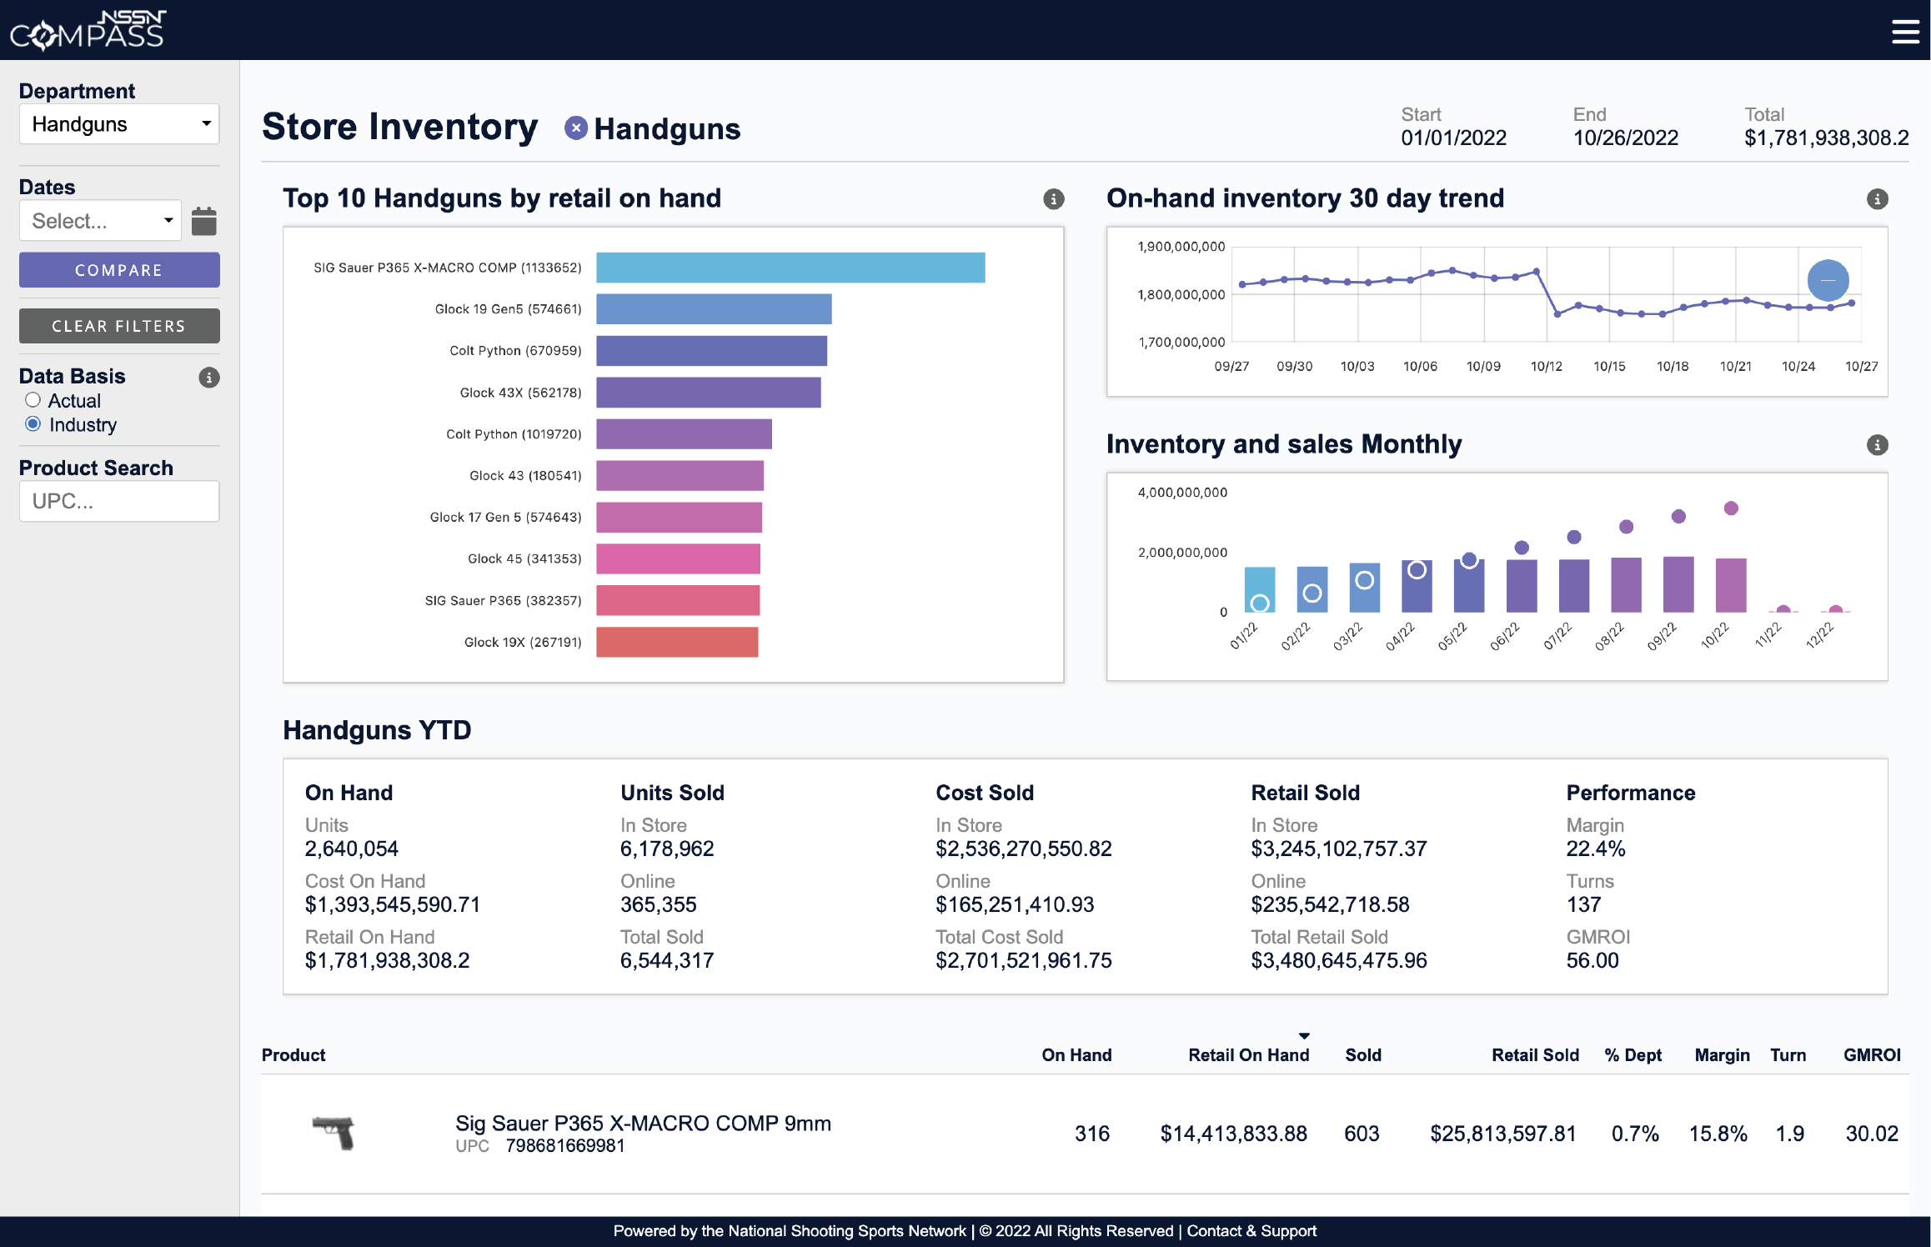Screen dimensions: 1931x1247
Task: Select the Industry data basis
Action: click(x=33, y=424)
